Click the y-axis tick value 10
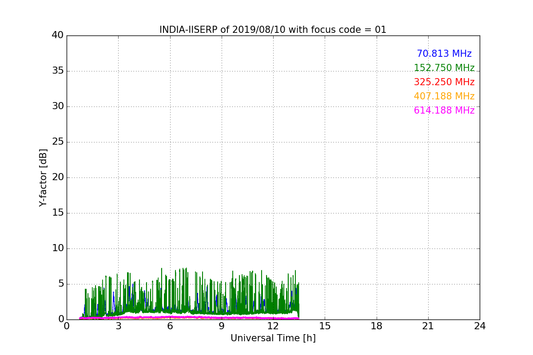The width and height of the screenshot is (533, 355). [57, 248]
